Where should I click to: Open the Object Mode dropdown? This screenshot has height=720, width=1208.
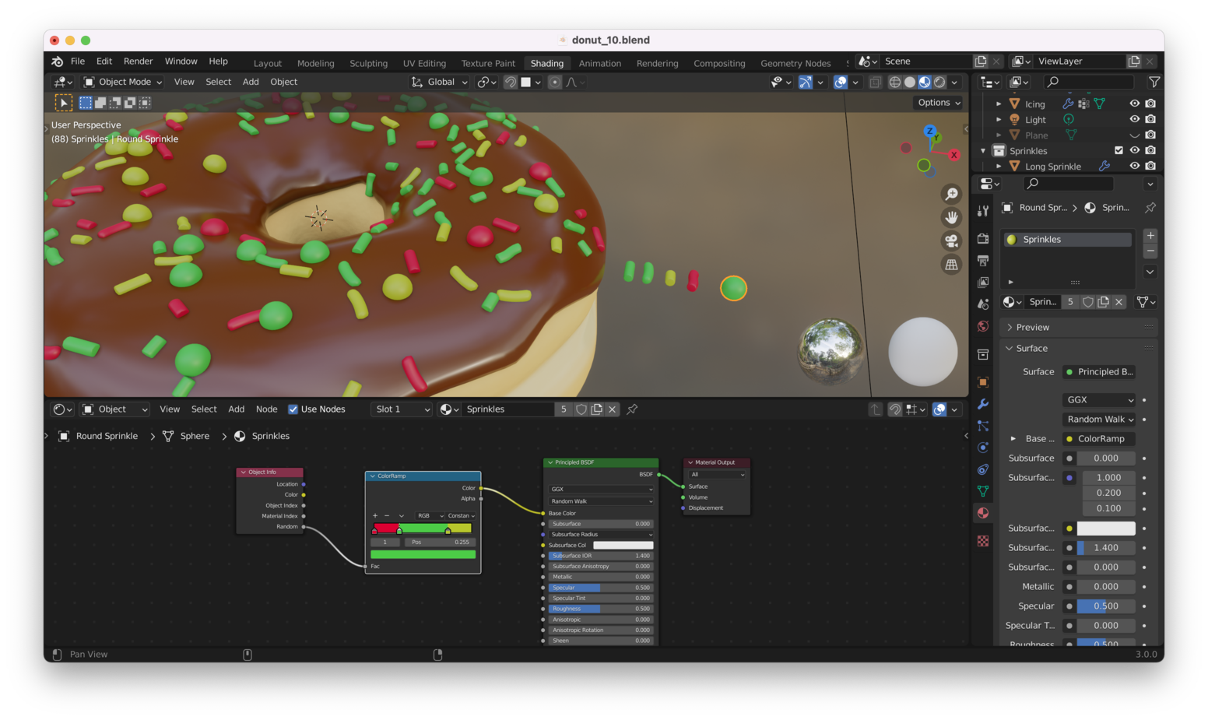(x=123, y=82)
